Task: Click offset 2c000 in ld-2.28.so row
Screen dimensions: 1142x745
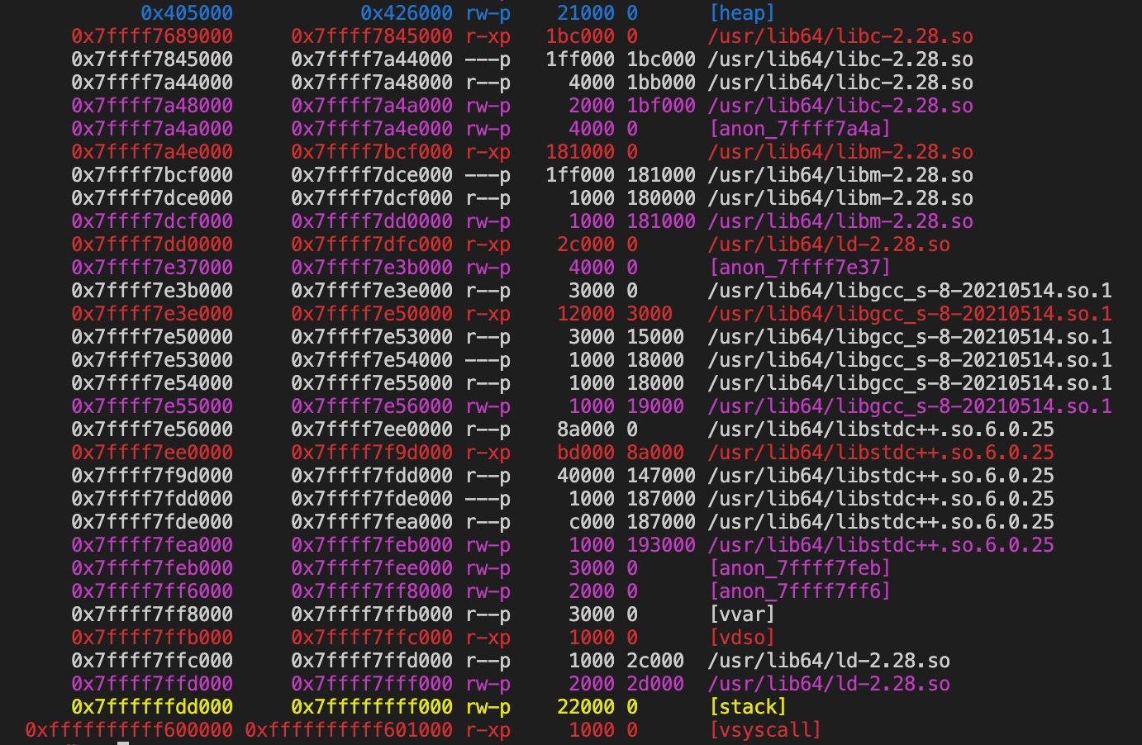Action: click(655, 661)
